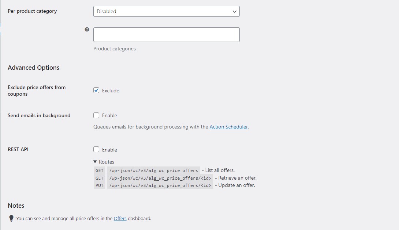The image size is (399, 230).
Task: Click the first GET method badge under Routes
Action: point(99,170)
